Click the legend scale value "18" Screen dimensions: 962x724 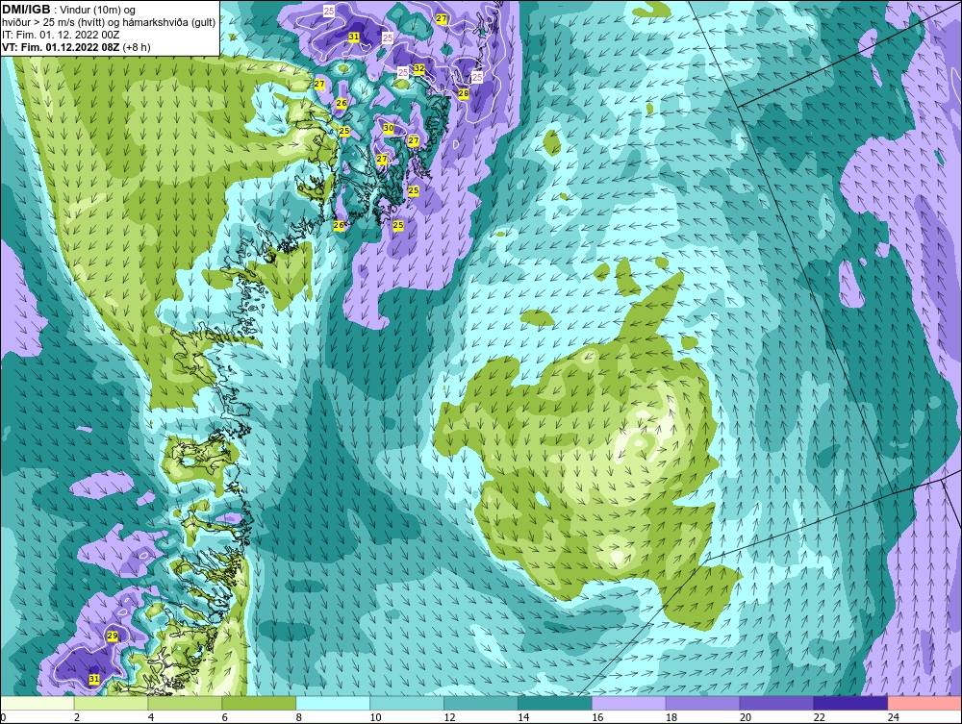point(671,717)
